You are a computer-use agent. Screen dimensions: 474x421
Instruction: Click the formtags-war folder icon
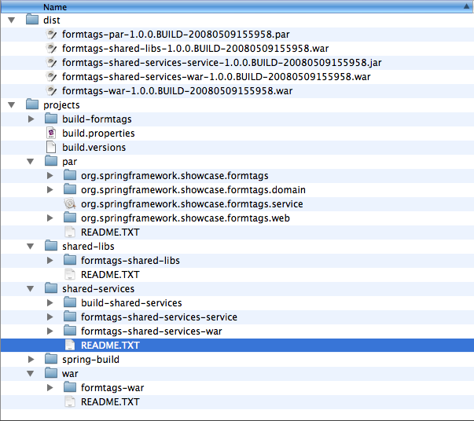(70, 387)
